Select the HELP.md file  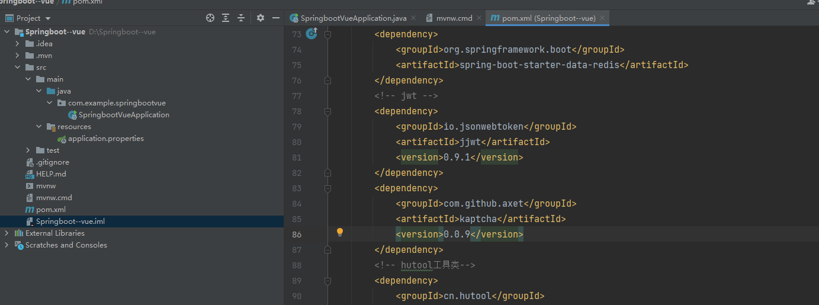(x=51, y=174)
